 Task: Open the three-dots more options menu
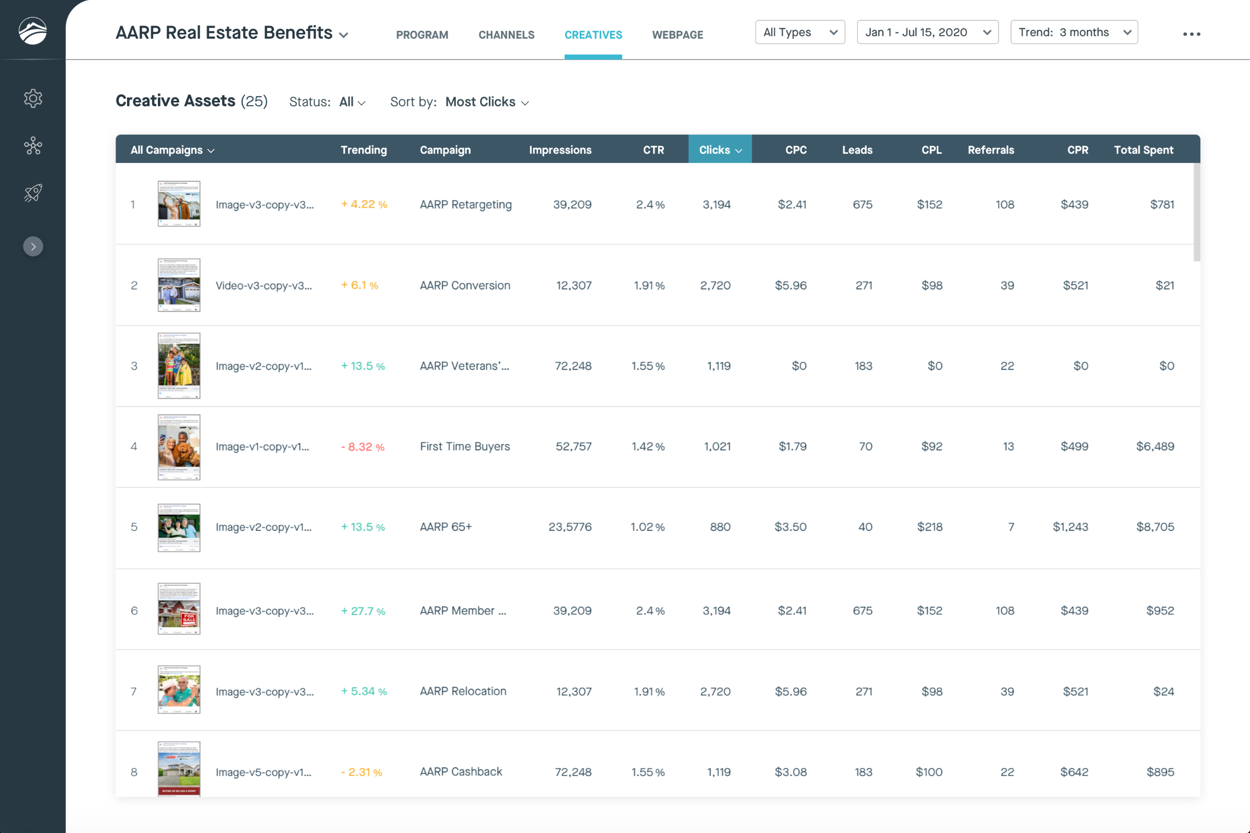(x=1191, y=34)
